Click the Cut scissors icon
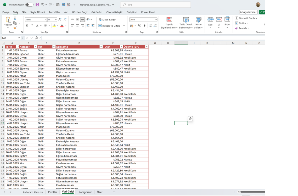The image size is (298, 196). 15,18
